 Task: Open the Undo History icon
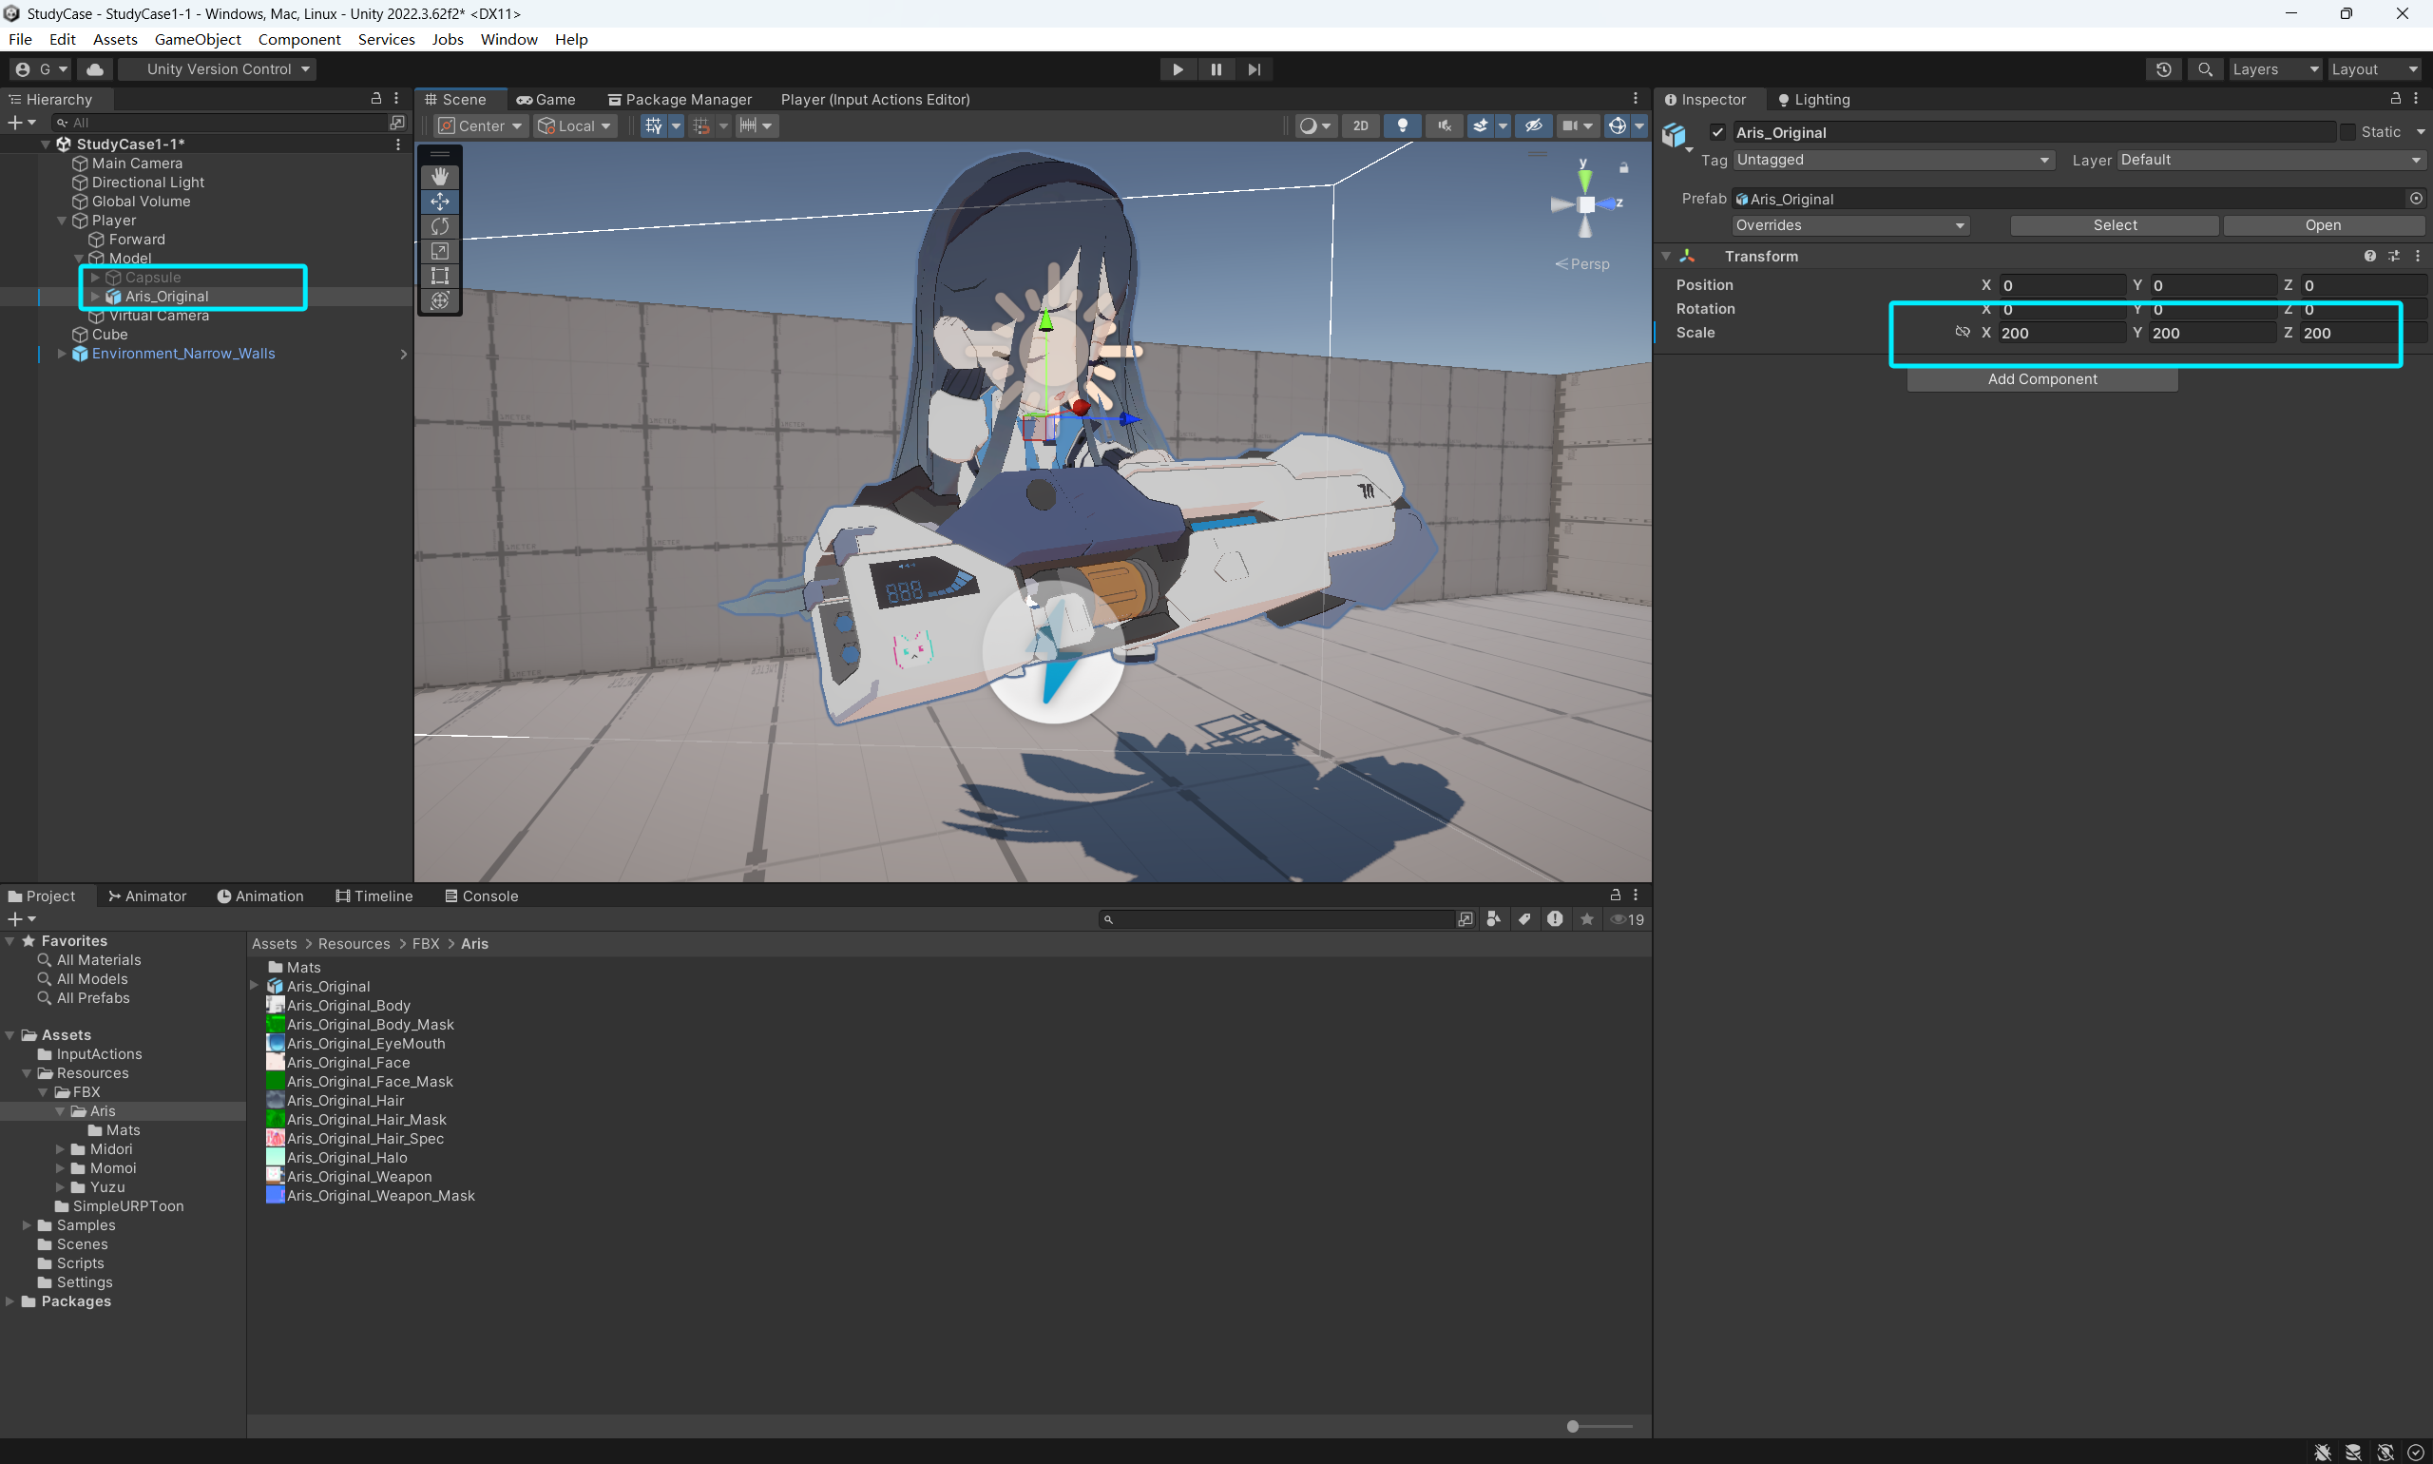pyautogui.click(x=2163, y=69)
